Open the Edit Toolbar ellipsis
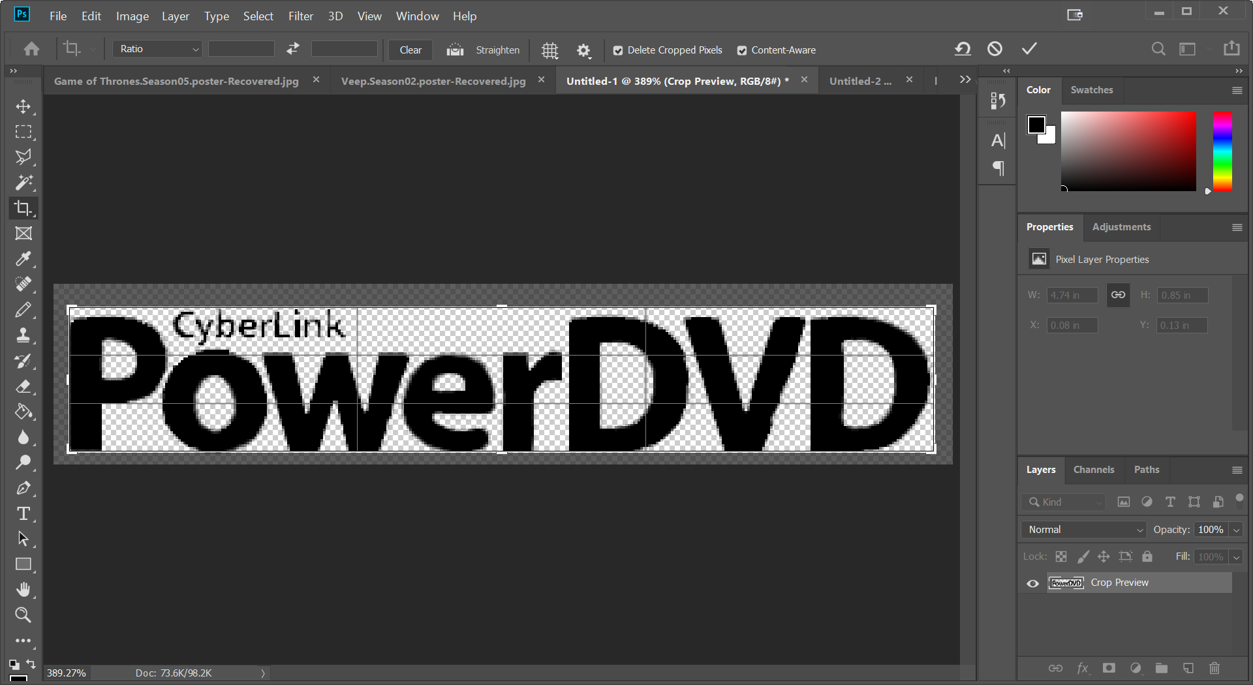 (x=23, y=641)
